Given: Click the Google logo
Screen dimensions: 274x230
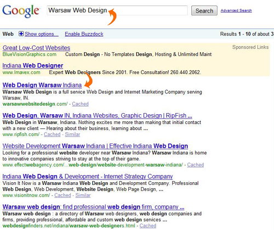Looking at the screenshot, I should [x=21, y=12].
